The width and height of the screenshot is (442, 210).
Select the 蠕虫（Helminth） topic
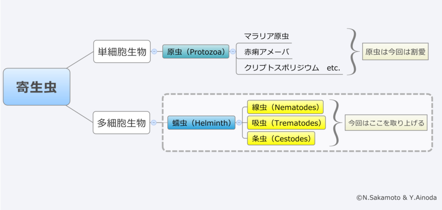202,123
